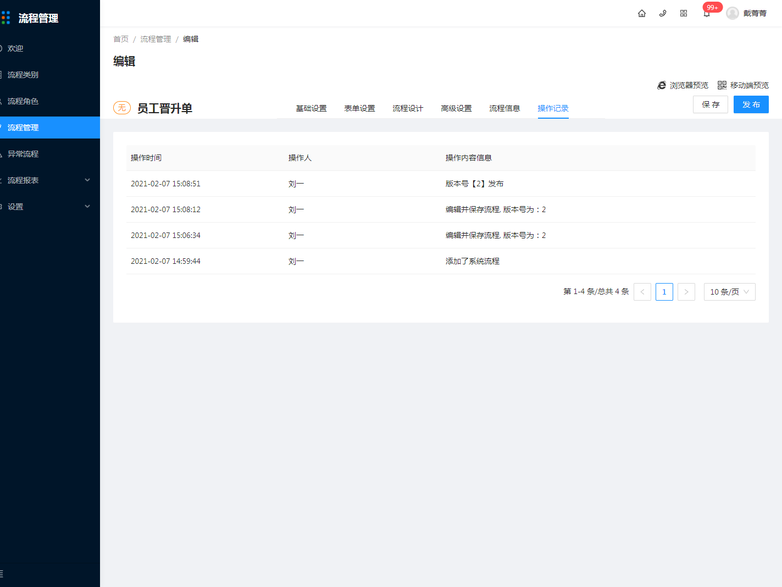782x587 pixels.
Task: Click the home icon in the top bar
Action: coord(641,13)
